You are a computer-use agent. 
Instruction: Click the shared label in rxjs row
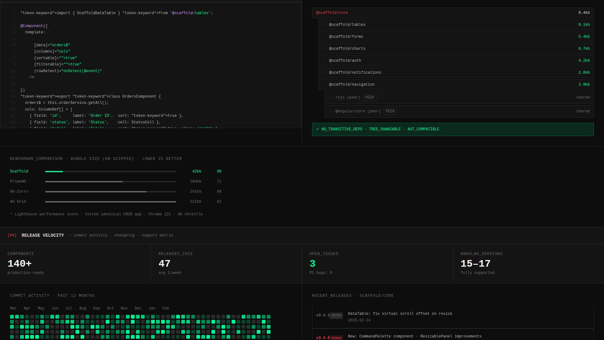pyautogui.click(x=583, y=98)
